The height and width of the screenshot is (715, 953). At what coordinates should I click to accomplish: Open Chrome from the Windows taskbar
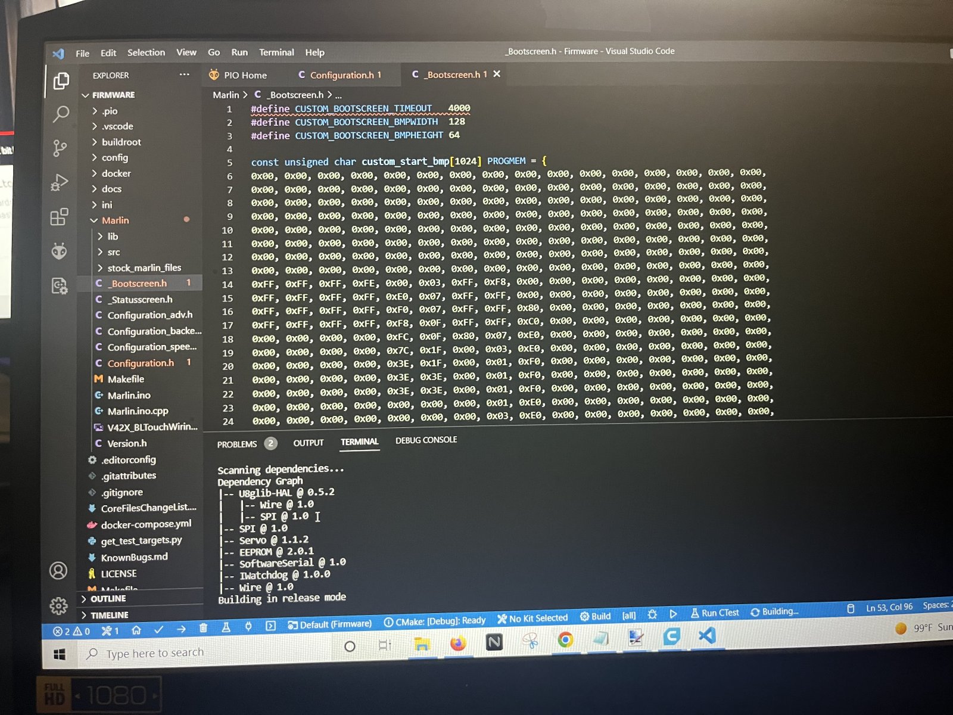pos(565,640)
